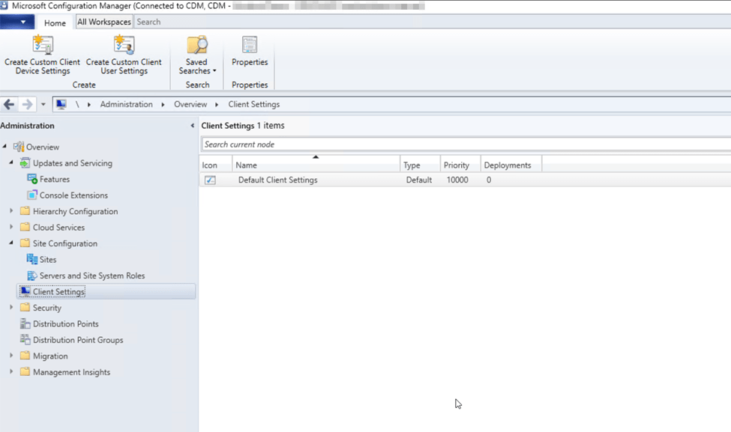Expand the Security folder
Viewport: 731px width, 432px height.
click(x=11, y=308)
